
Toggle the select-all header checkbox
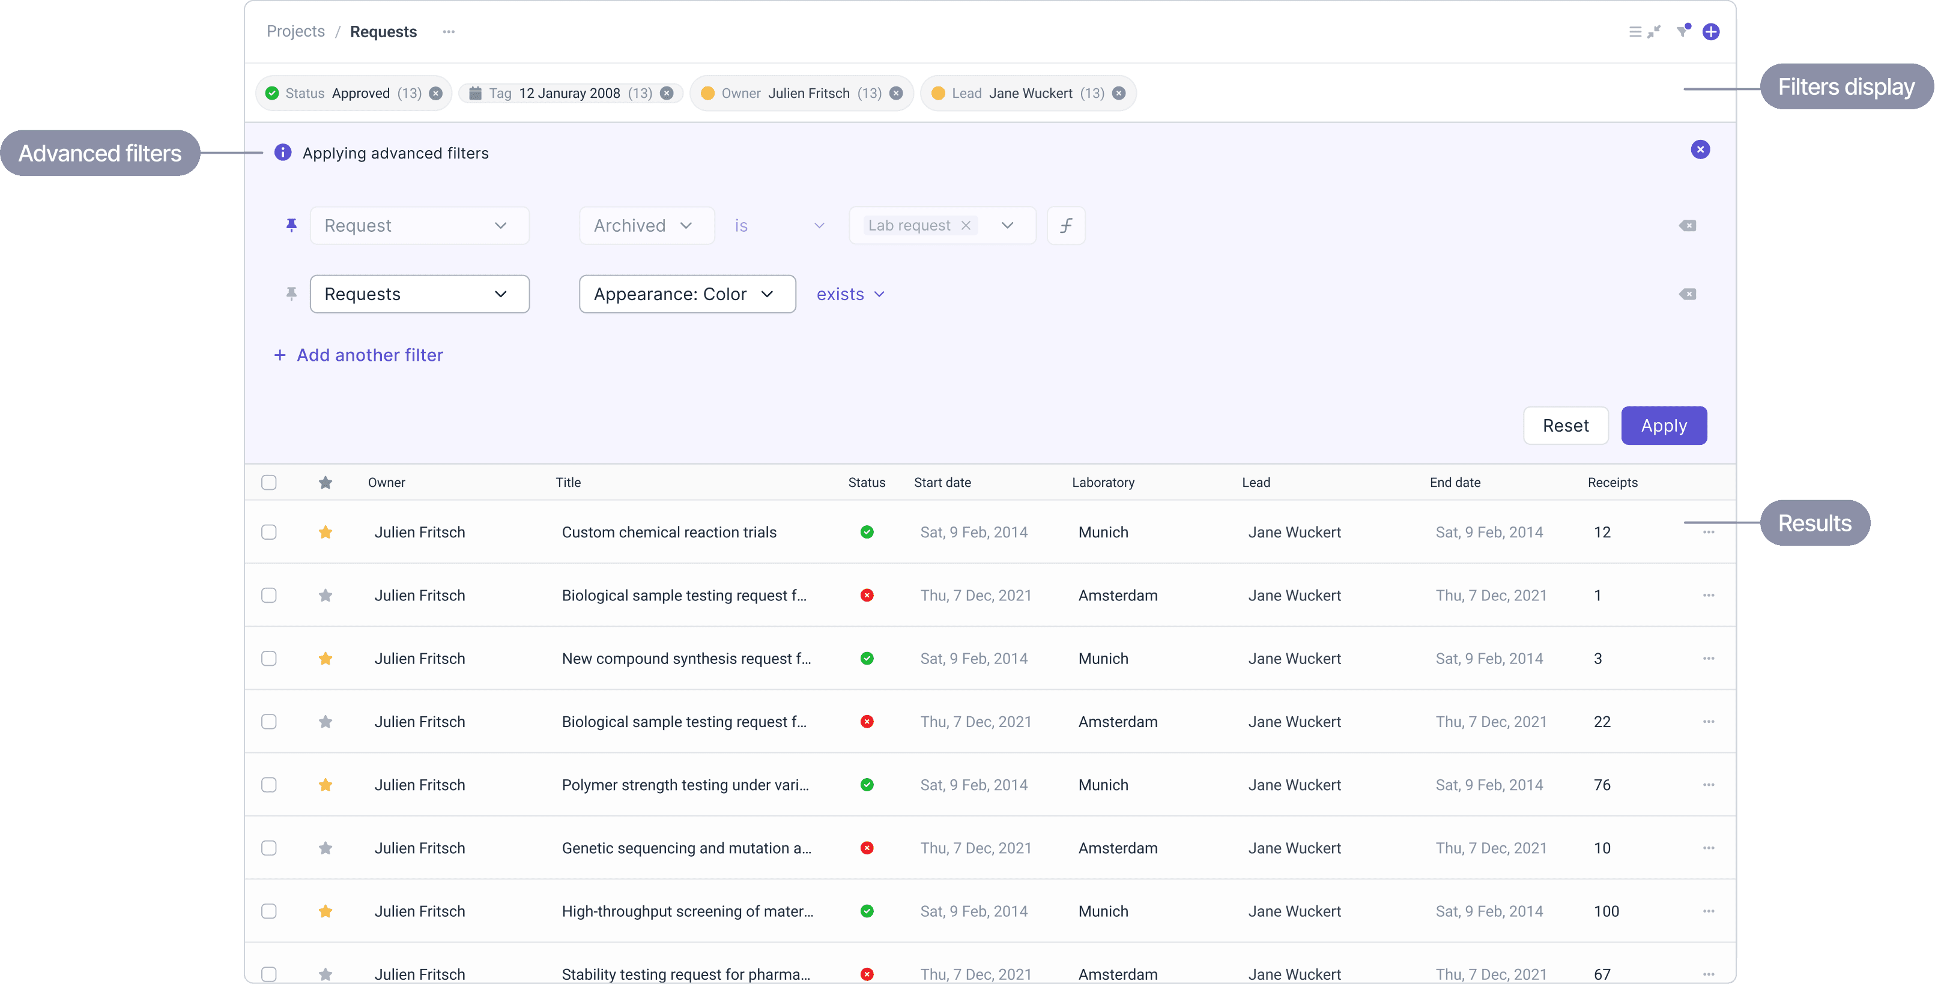pyautogui.click(x=269, y=482)
